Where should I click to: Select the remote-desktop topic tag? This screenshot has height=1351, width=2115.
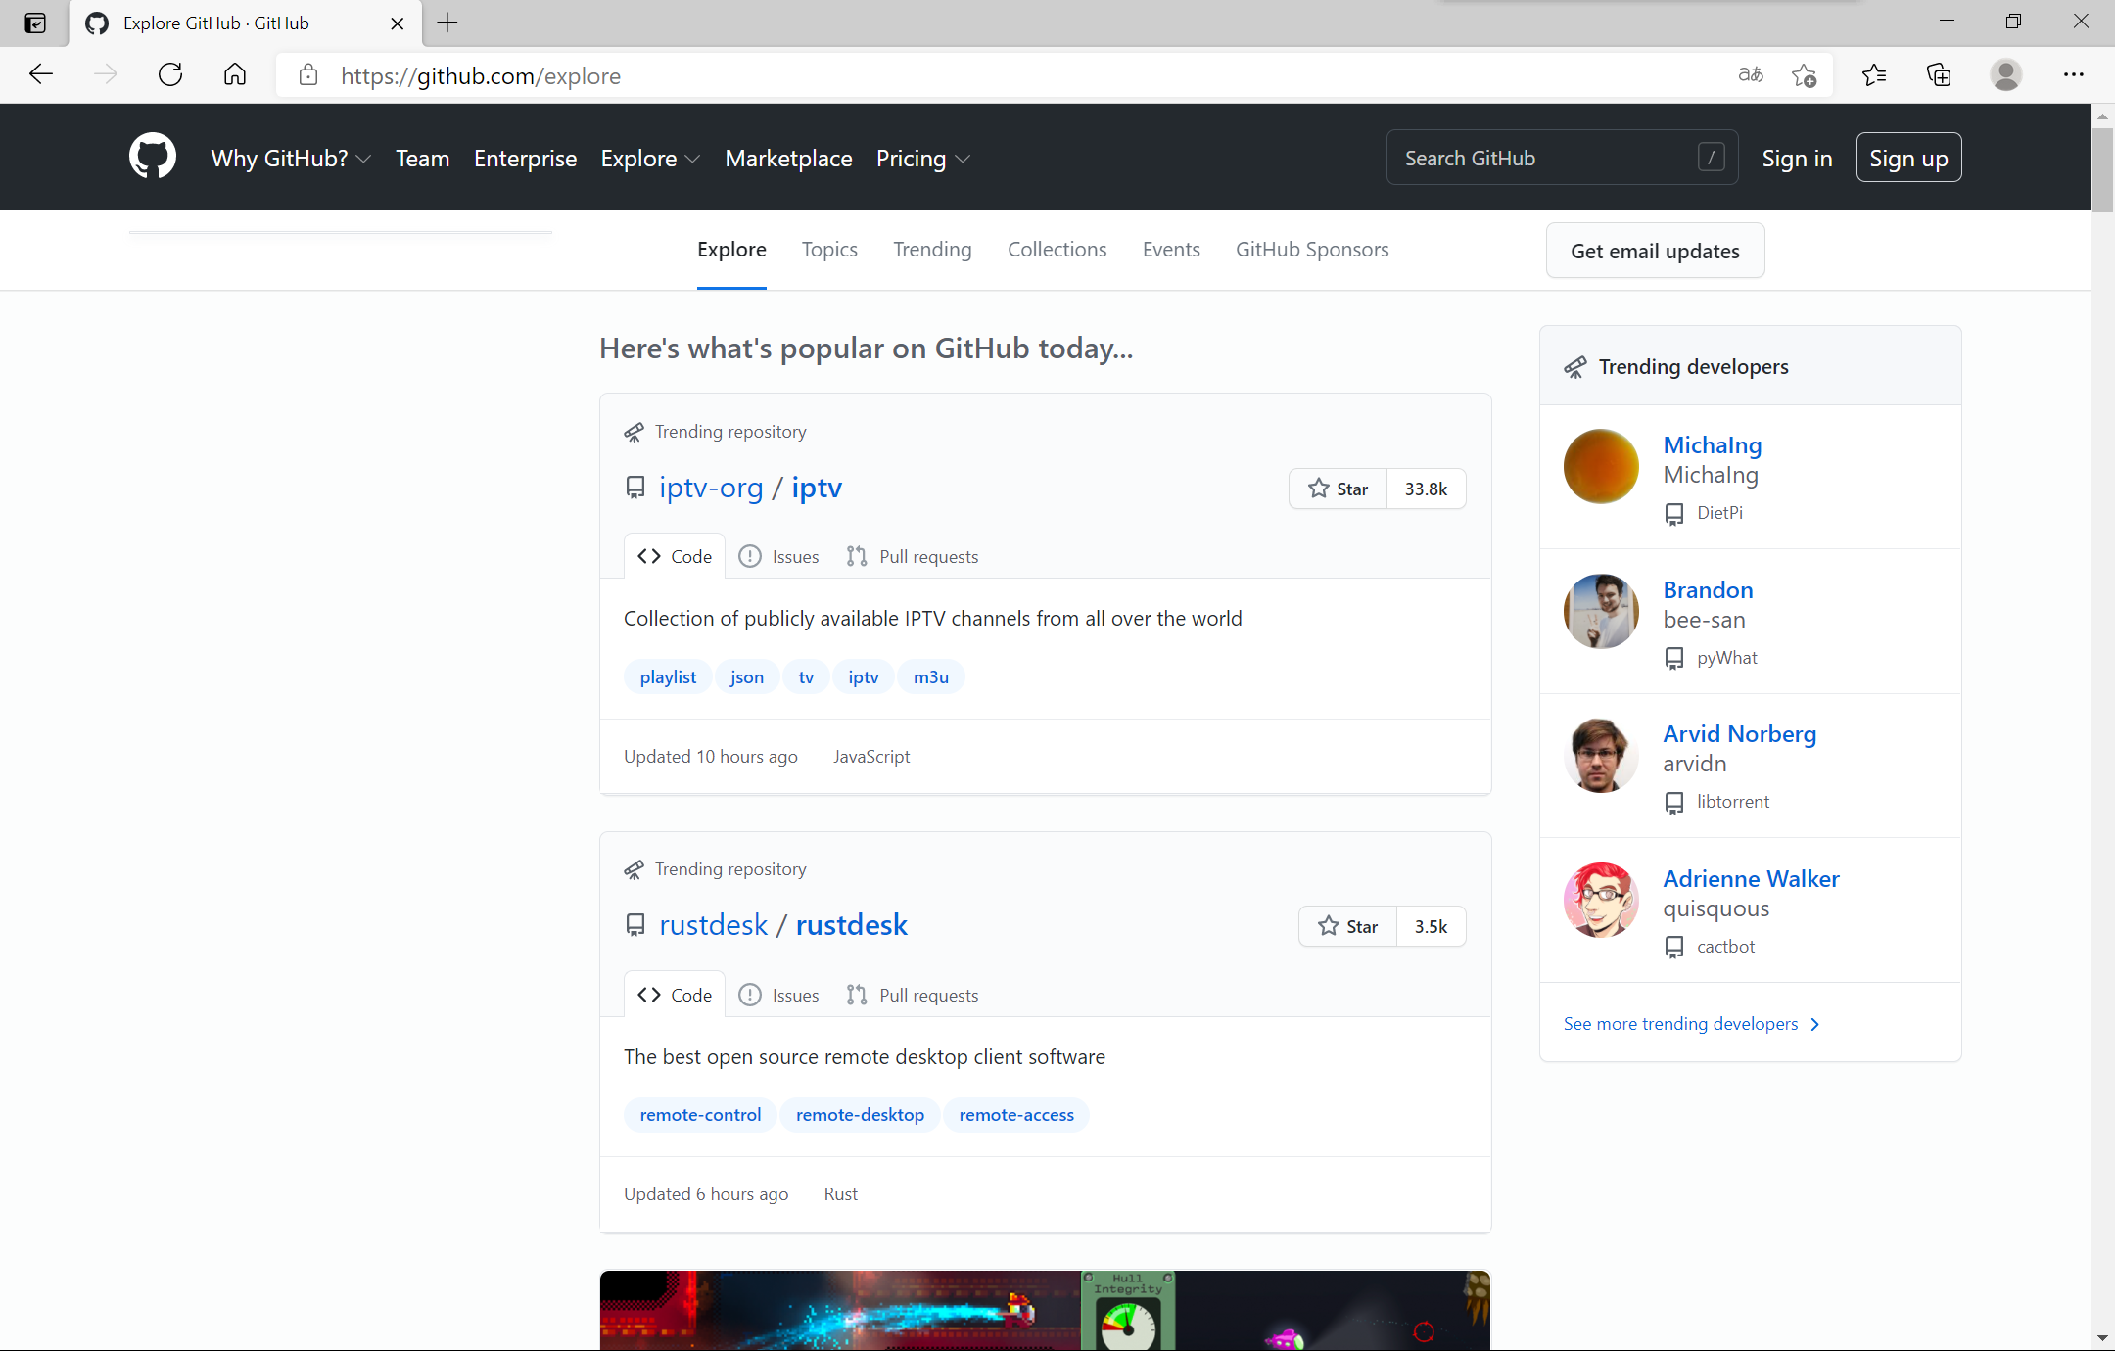coord(860,1115)
